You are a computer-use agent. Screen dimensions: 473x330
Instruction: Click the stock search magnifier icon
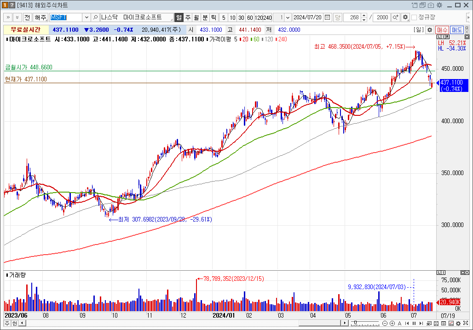96,17
